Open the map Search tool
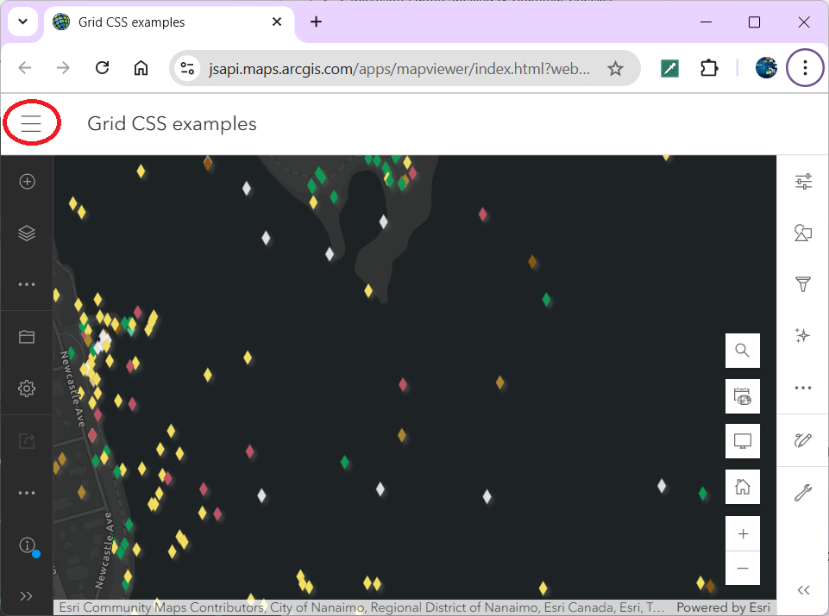The width and height of the screenshot is (829, 616). pyautogui.click(x=742, y=350)
